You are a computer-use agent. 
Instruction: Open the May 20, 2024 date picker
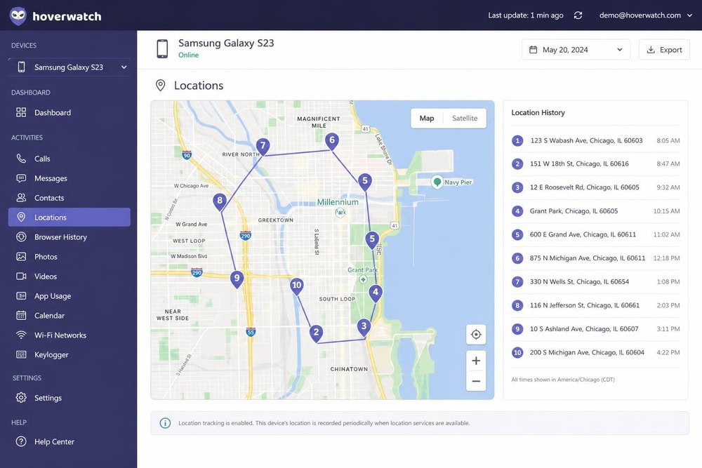coord(576,50)
